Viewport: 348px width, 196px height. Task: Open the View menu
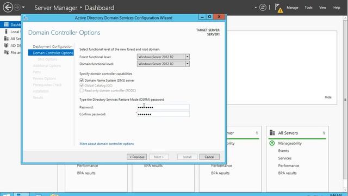[x=322, y=8]
